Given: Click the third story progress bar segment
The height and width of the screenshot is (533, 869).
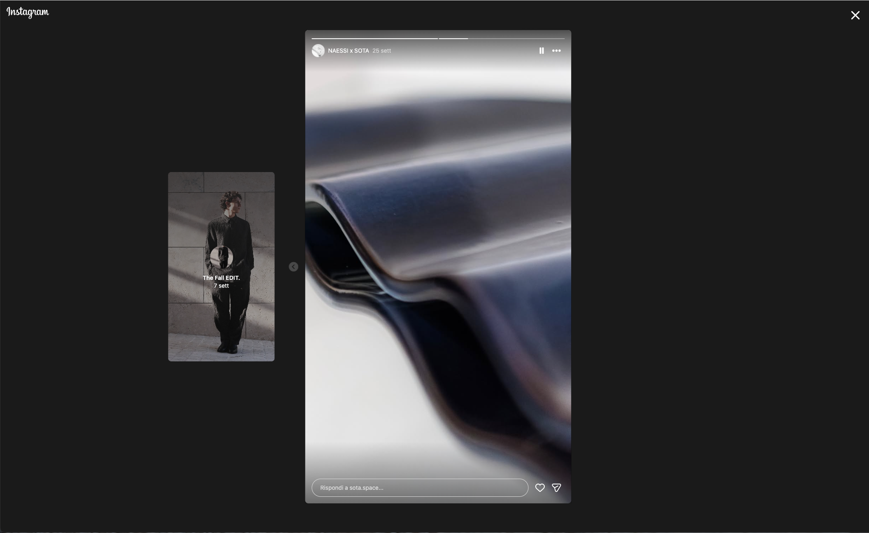Looking at the screenshot, I should (x=516, y=39).
